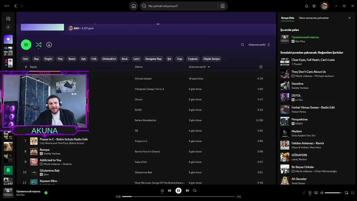Sort by Başlık column header
Viewport: 357px width, 201px height.
[33, 67]
